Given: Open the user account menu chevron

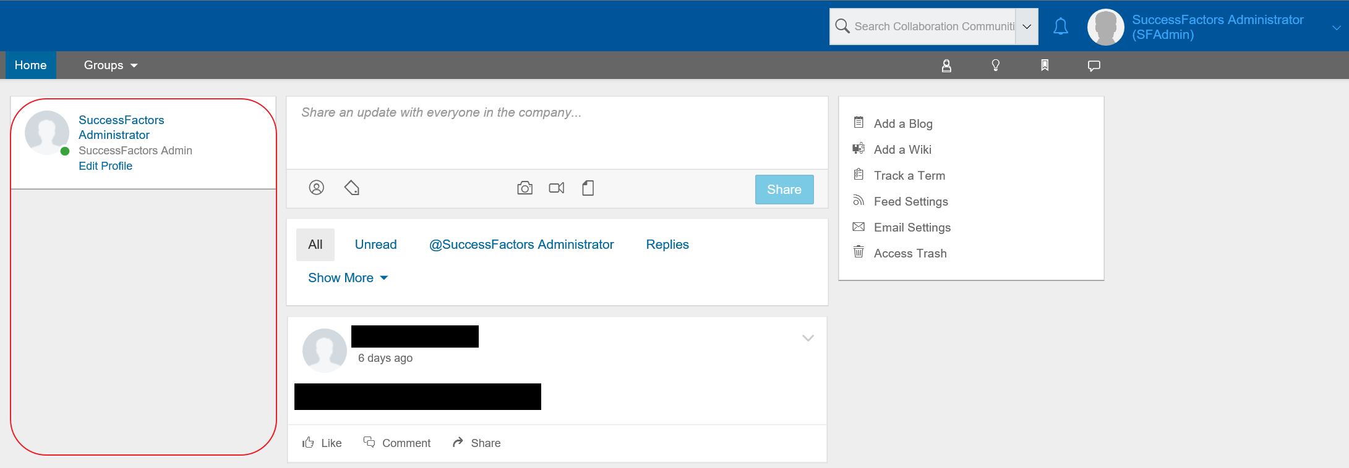Looking at the screenshot, I should [1336, 28].
